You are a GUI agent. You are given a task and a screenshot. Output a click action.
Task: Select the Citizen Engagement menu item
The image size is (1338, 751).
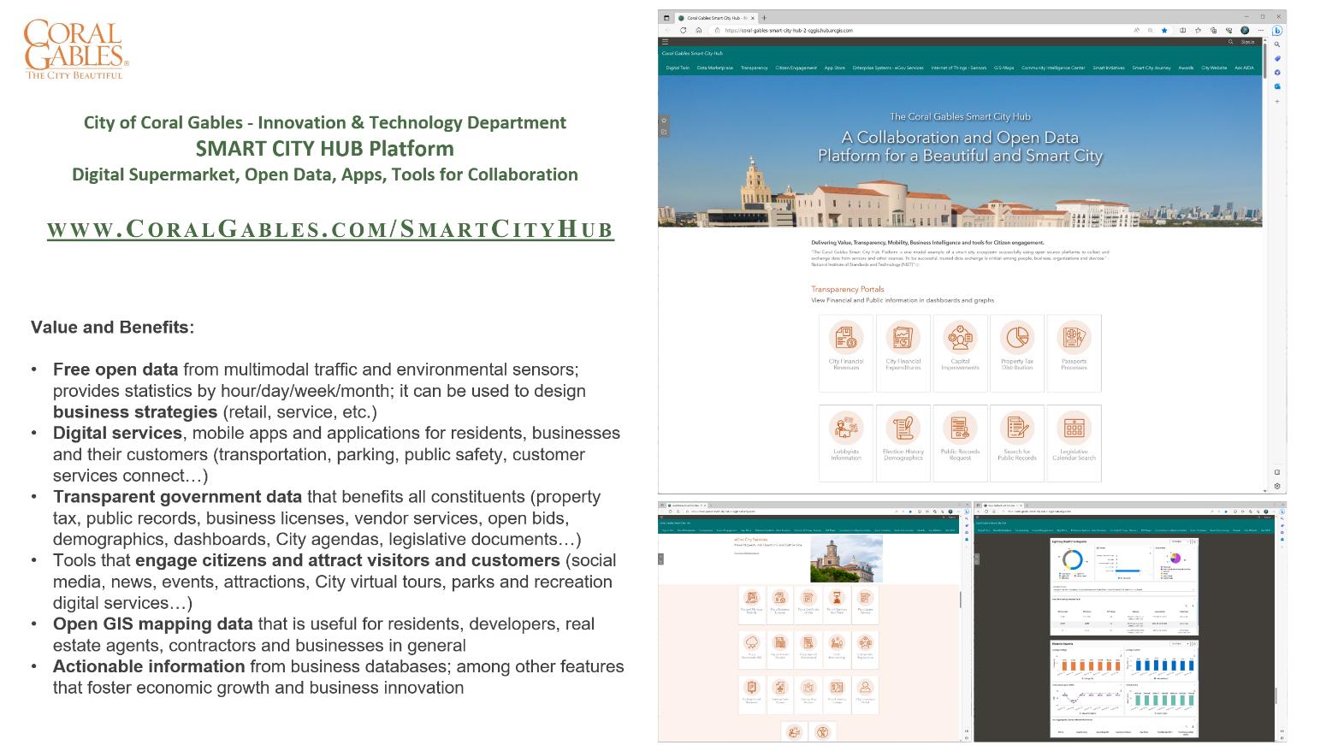coord(796,68)
